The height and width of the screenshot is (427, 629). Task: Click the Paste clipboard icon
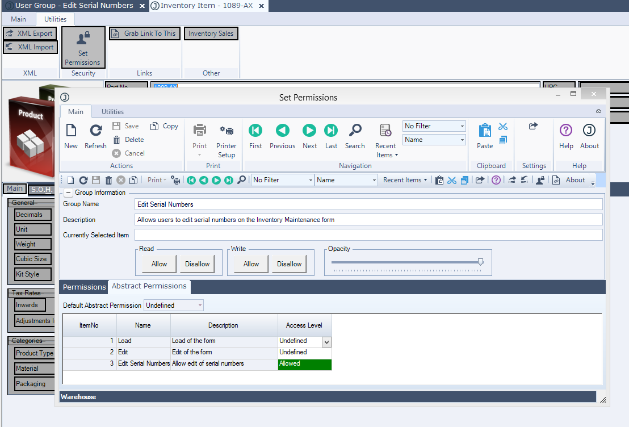485,131
